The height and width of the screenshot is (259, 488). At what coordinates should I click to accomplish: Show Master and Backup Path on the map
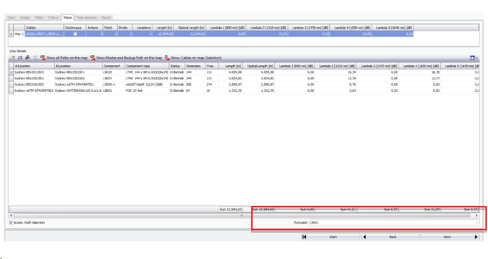click(126, 58)
